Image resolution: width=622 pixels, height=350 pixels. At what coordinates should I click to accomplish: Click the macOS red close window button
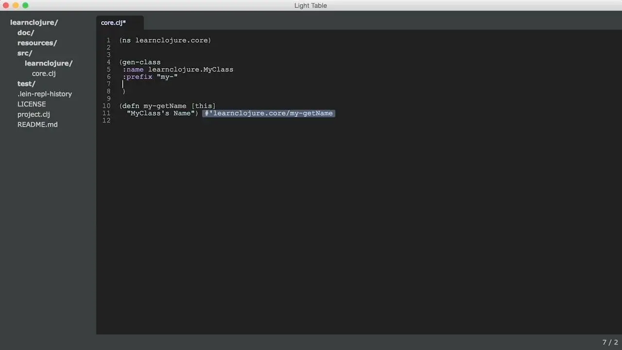tap(6, 5)
